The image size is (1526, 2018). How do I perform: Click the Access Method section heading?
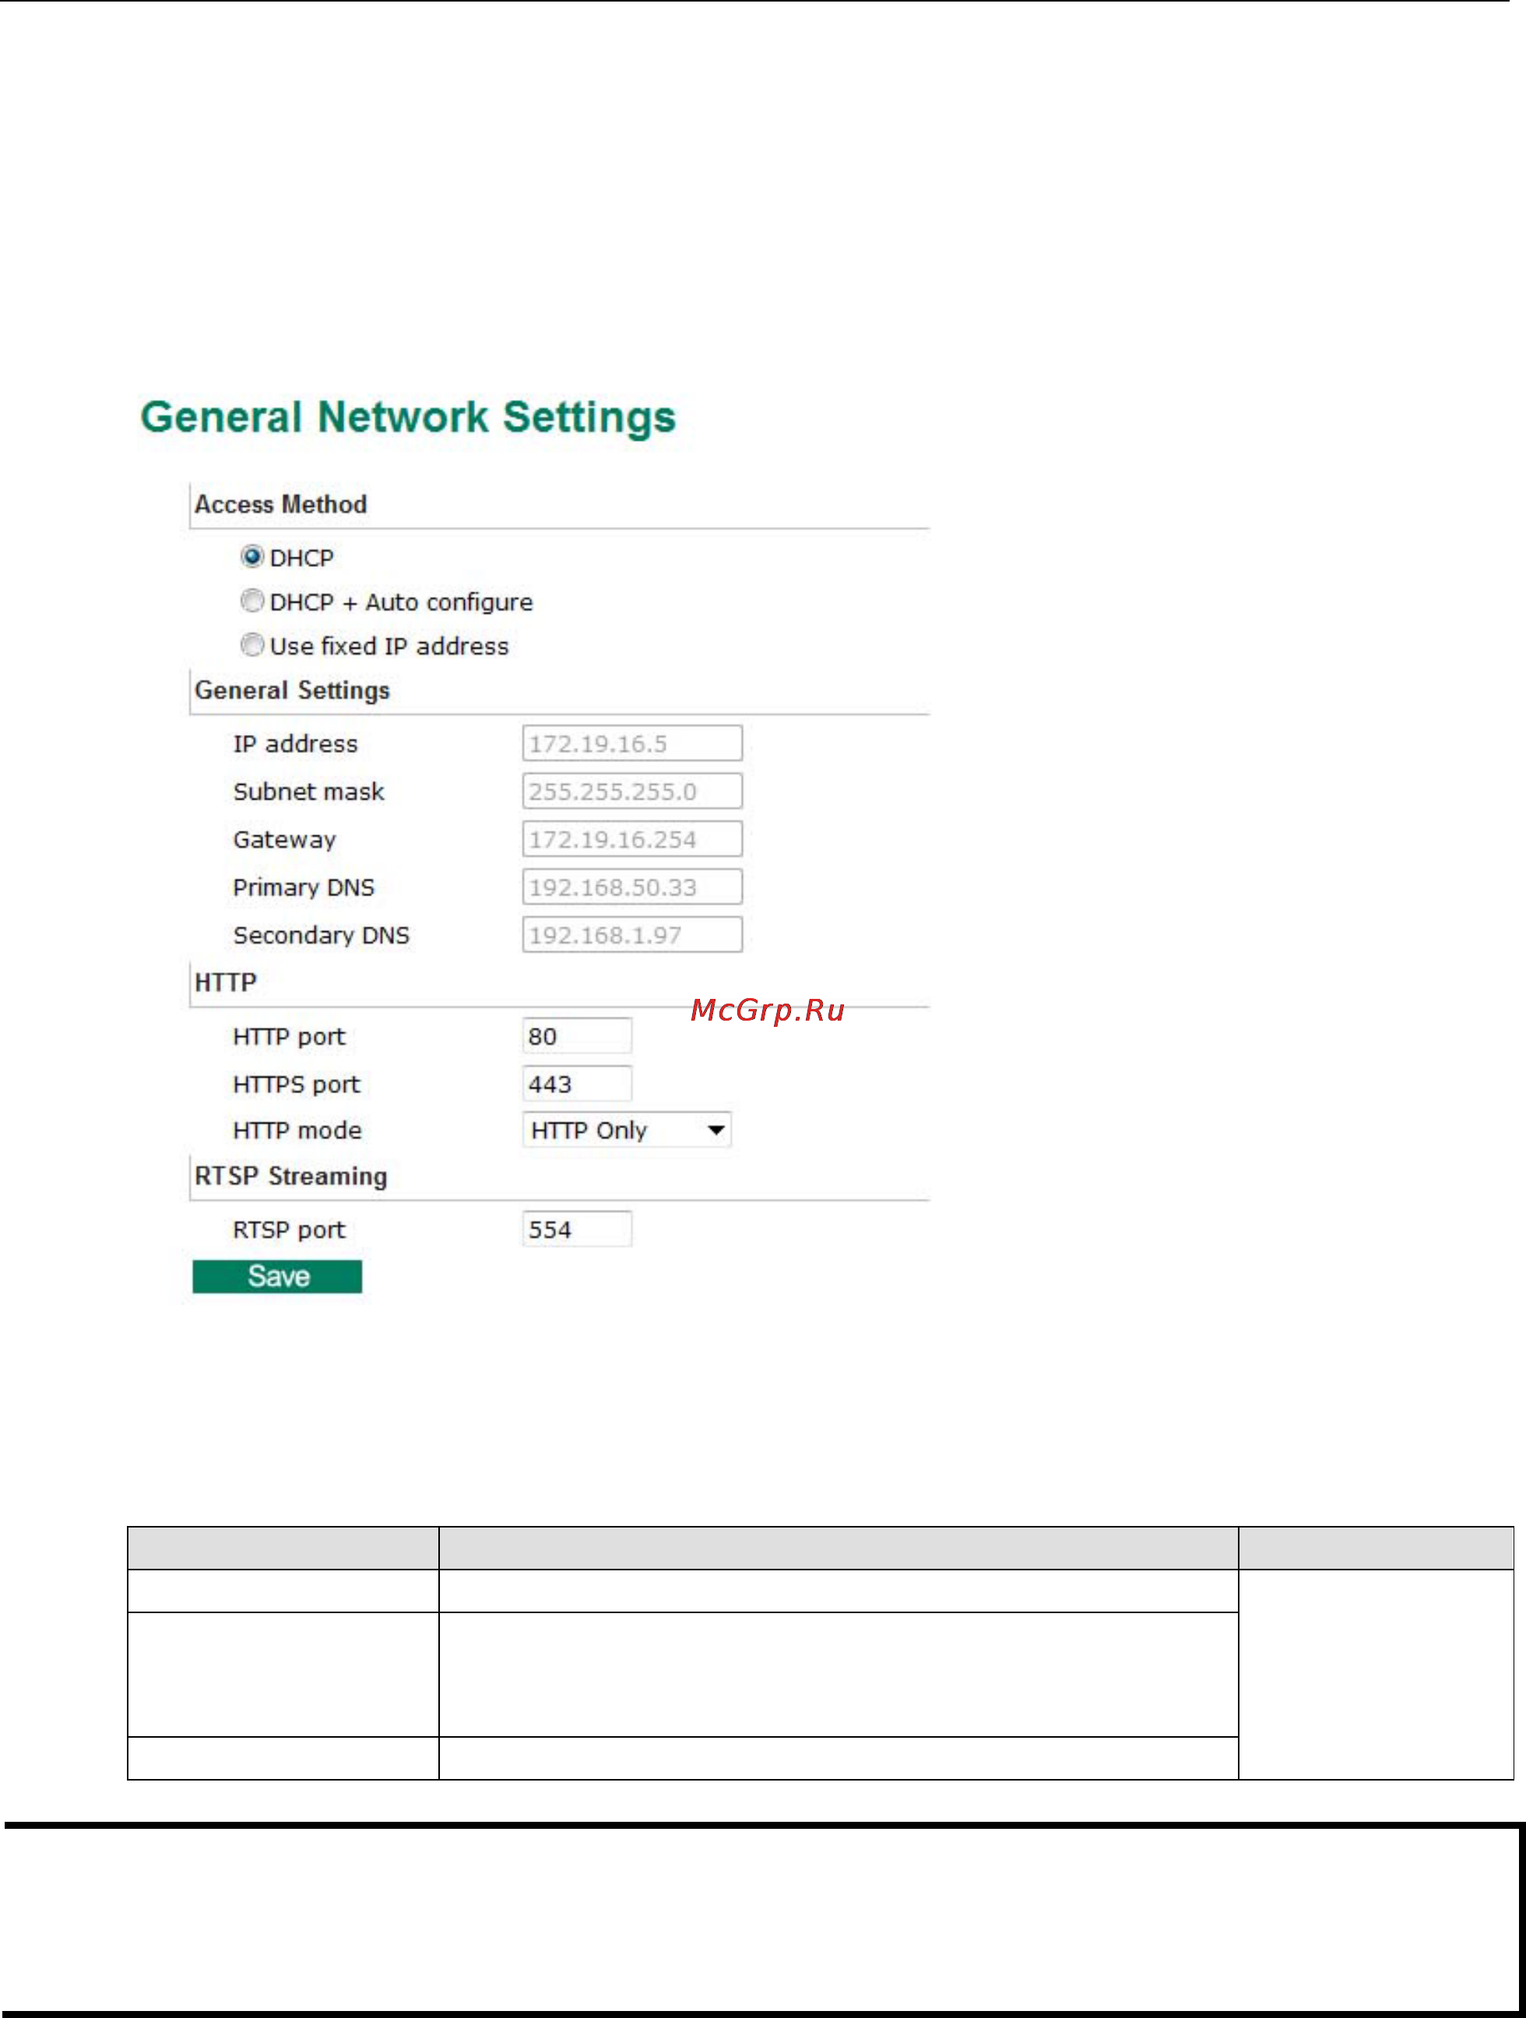click(281, 504)
